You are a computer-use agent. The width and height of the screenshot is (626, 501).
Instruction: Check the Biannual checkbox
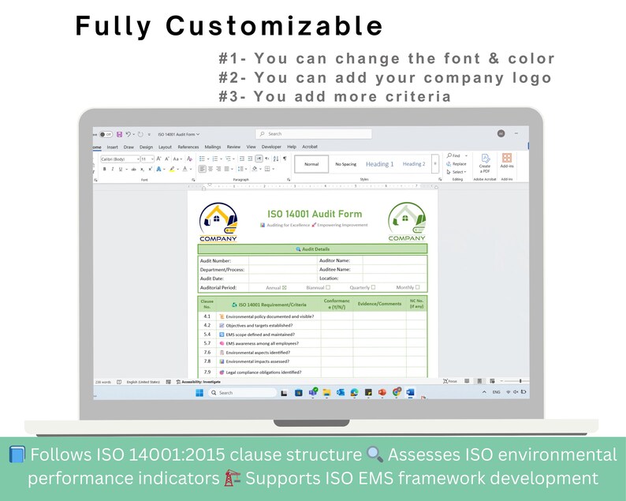coord(328,287)
